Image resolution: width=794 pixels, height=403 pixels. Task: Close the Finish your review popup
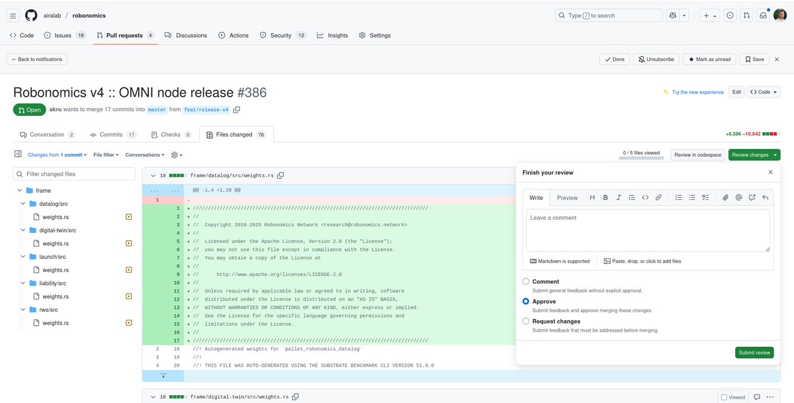(770, 172)
